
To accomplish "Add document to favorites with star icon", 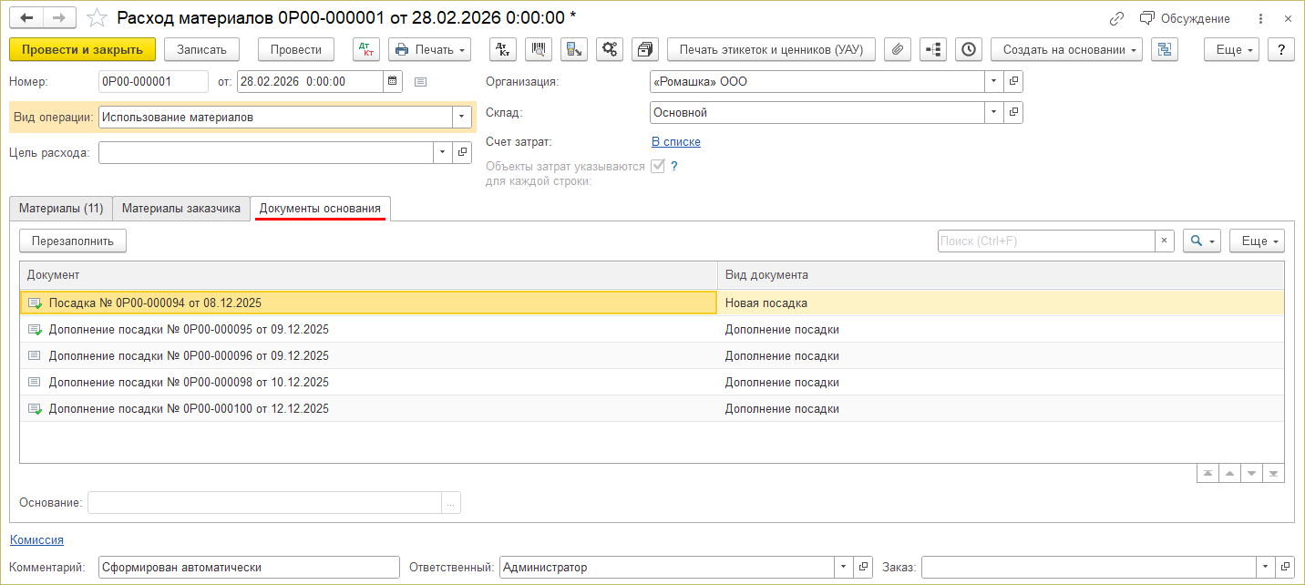I will click(97, 18).
